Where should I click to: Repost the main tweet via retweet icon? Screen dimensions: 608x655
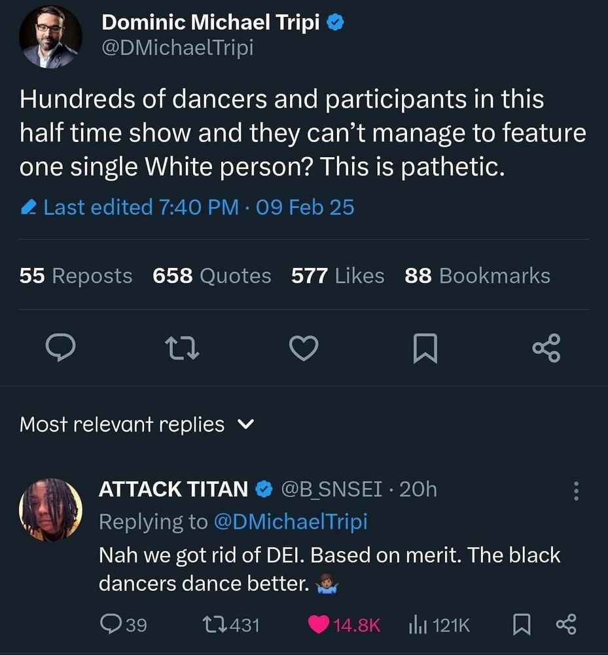coord(183,348)
